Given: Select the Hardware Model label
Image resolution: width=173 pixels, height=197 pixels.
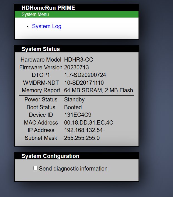Looking at the screenshot, I should point(41,60).
